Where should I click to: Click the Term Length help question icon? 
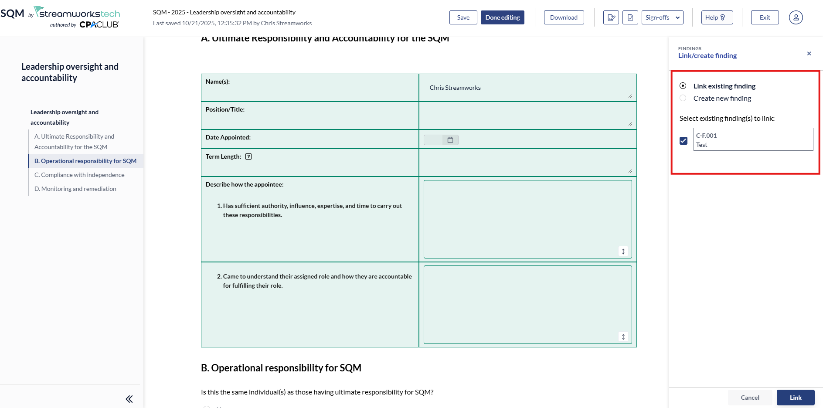click(x=248, y=156)
